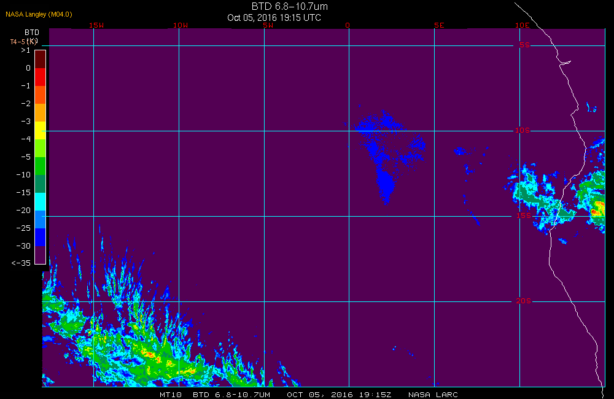
Task: Click the bright red colorbar segment below 0
Action: click(x=41, y=77)
